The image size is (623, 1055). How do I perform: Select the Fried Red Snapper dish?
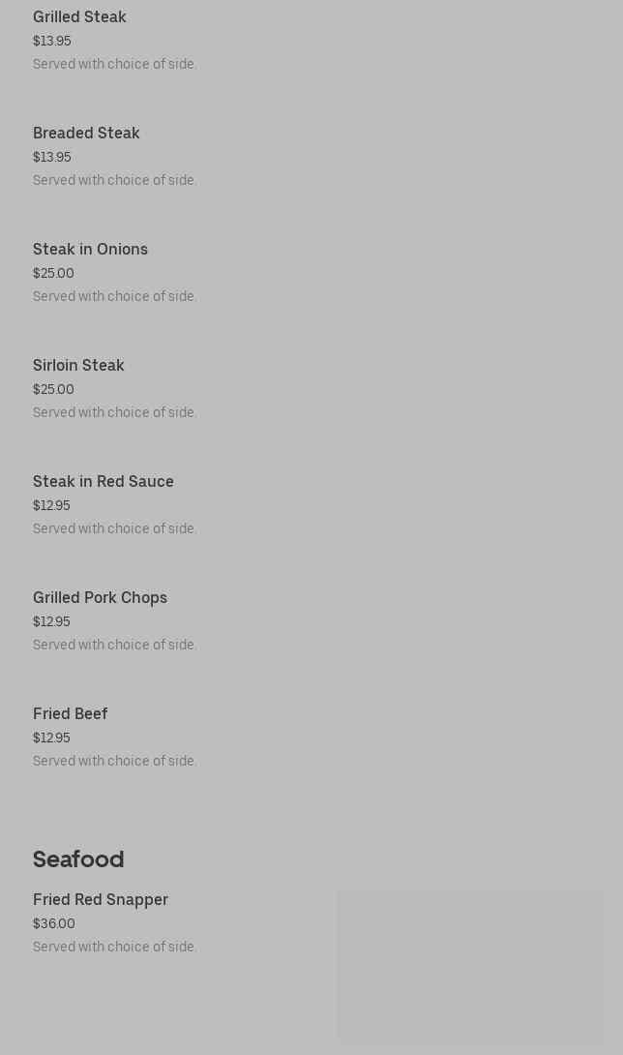pos(101,900)
